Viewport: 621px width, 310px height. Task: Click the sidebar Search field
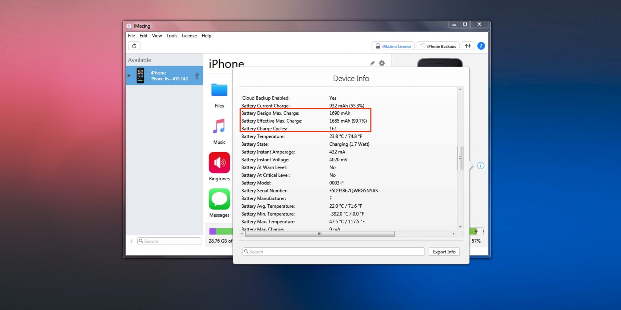point(169,241)
